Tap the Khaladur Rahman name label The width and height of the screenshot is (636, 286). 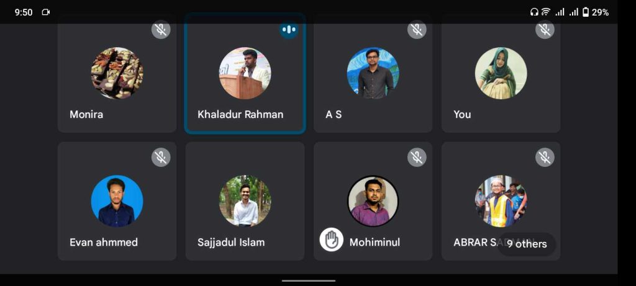coord(240,114)
